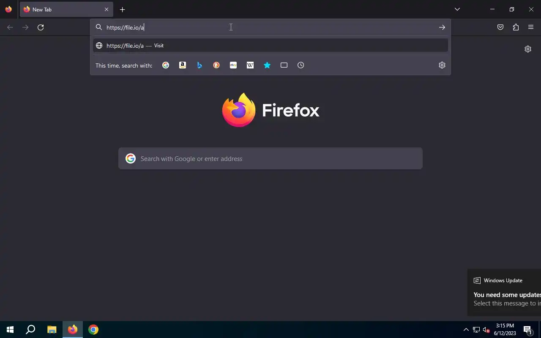Open Windows taskbar search
Viewport: 541px width, 338px height.
click(x=30, y=330)
